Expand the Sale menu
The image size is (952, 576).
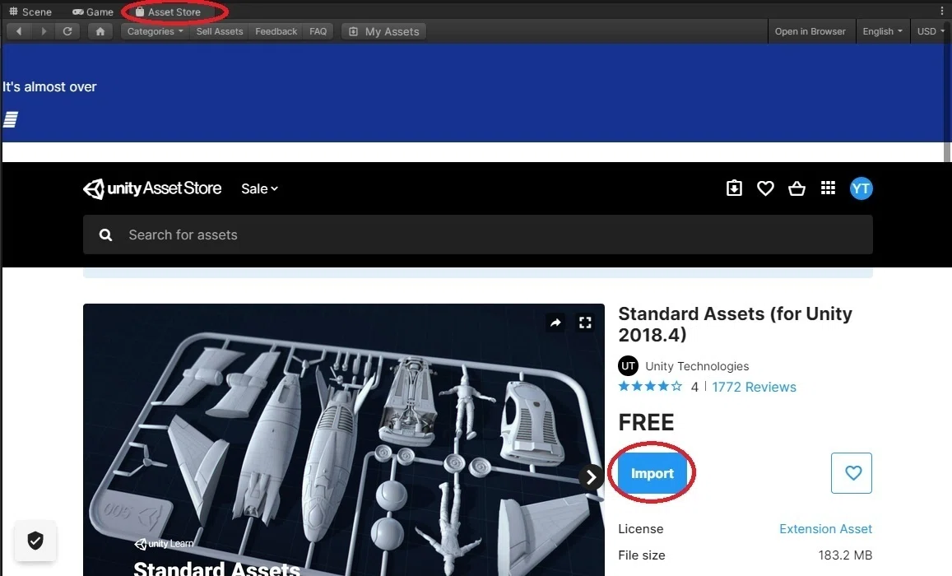[x=259, y=188]
